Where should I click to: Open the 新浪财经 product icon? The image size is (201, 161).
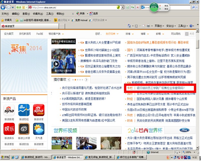pyautogui.click(x=24, y=110)
